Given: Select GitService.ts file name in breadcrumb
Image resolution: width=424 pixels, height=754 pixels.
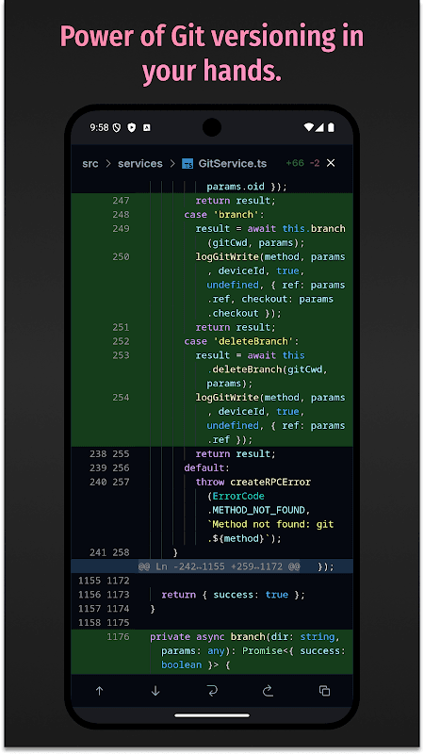Looking at the screenshot, I should (232, 163).
